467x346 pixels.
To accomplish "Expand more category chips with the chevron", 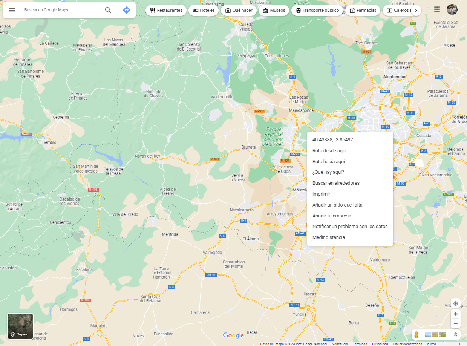I will [x=416, y=10].
